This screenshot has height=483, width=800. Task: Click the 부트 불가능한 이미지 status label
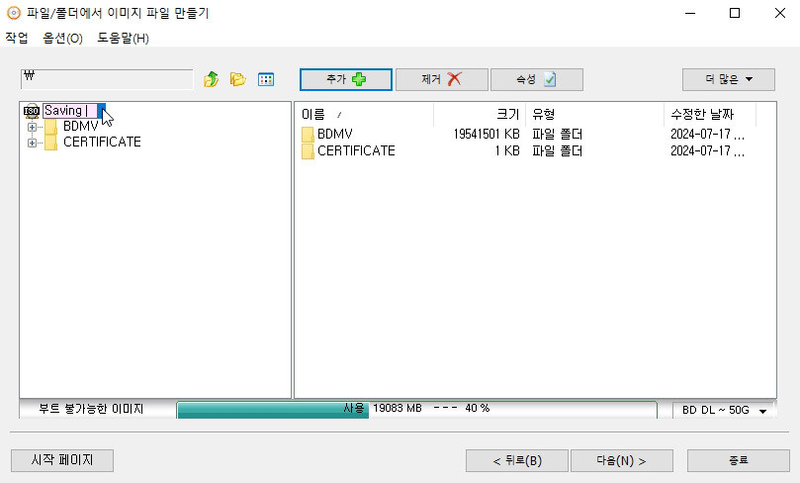tap(91, 409)
